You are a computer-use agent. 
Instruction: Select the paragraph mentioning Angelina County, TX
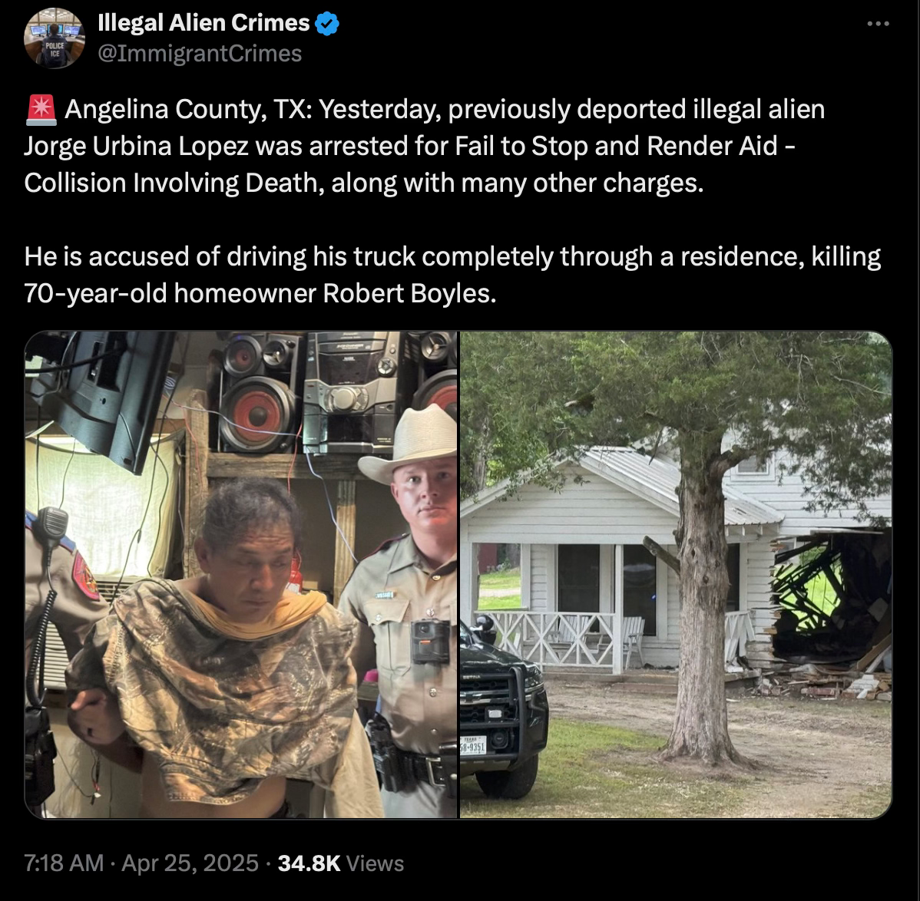[x=425, y=146]
